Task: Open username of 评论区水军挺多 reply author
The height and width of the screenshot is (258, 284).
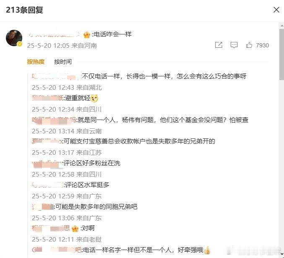Action: [x=47, y=185]
